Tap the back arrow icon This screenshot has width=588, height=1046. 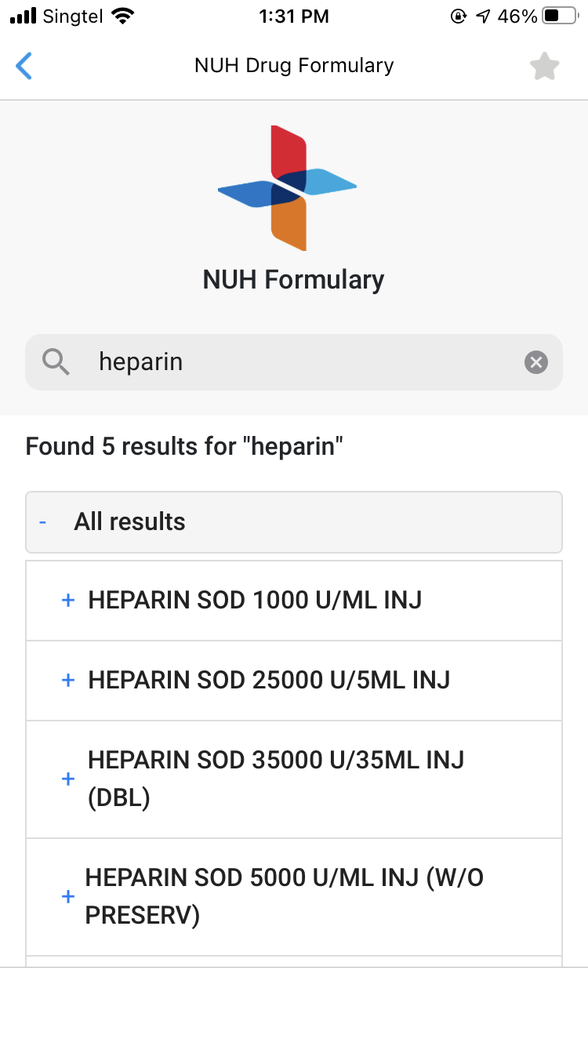click(x=24, y=66)
